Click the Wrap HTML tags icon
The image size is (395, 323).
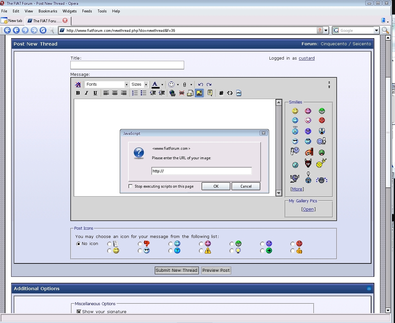[230, 93]
